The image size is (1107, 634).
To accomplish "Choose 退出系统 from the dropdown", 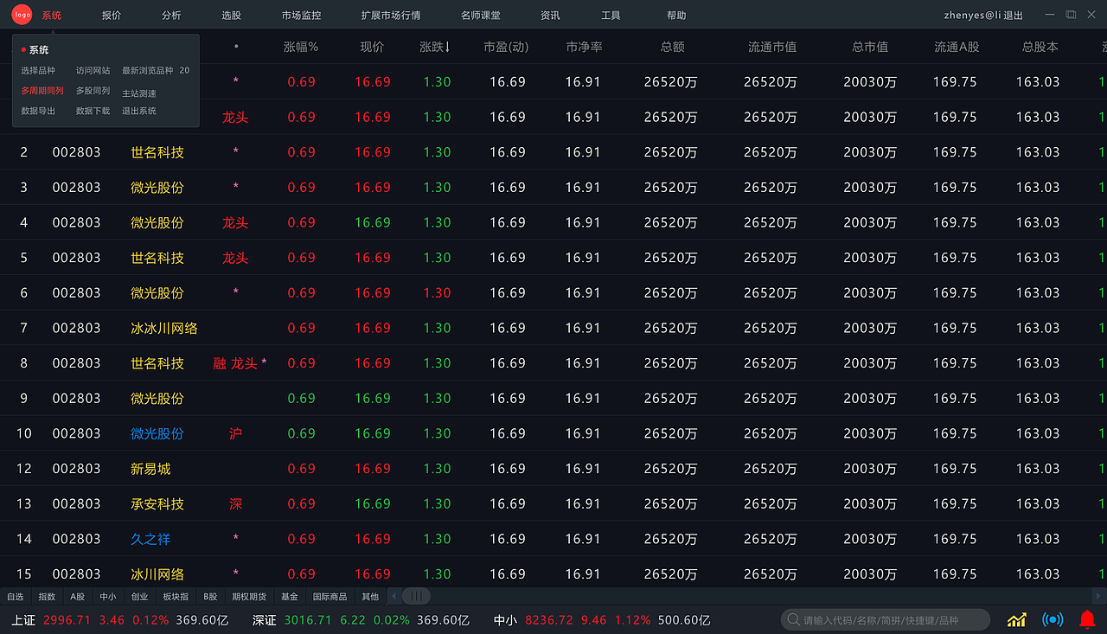I will tap(139, 111).
